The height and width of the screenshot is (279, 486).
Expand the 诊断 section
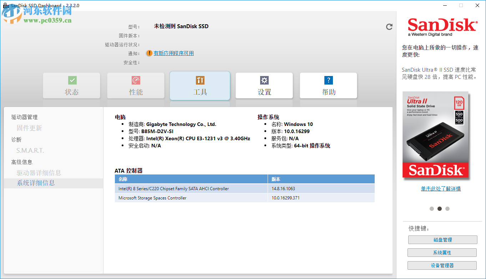16,139
